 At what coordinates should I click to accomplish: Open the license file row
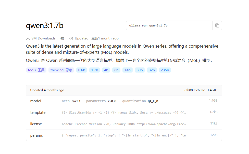point(124,124)
